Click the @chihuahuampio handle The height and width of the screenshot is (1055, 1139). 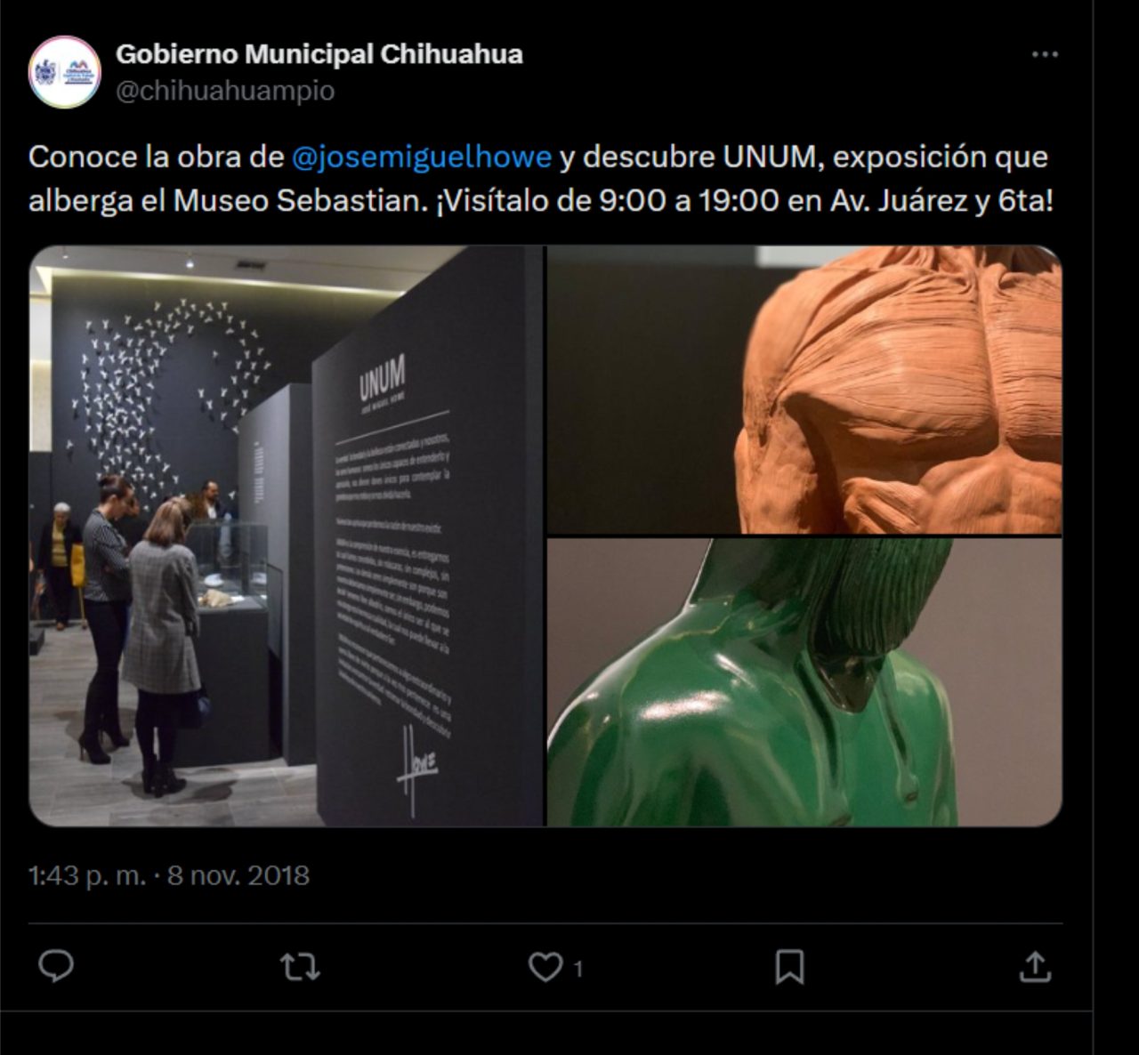(x=225, y=91)
